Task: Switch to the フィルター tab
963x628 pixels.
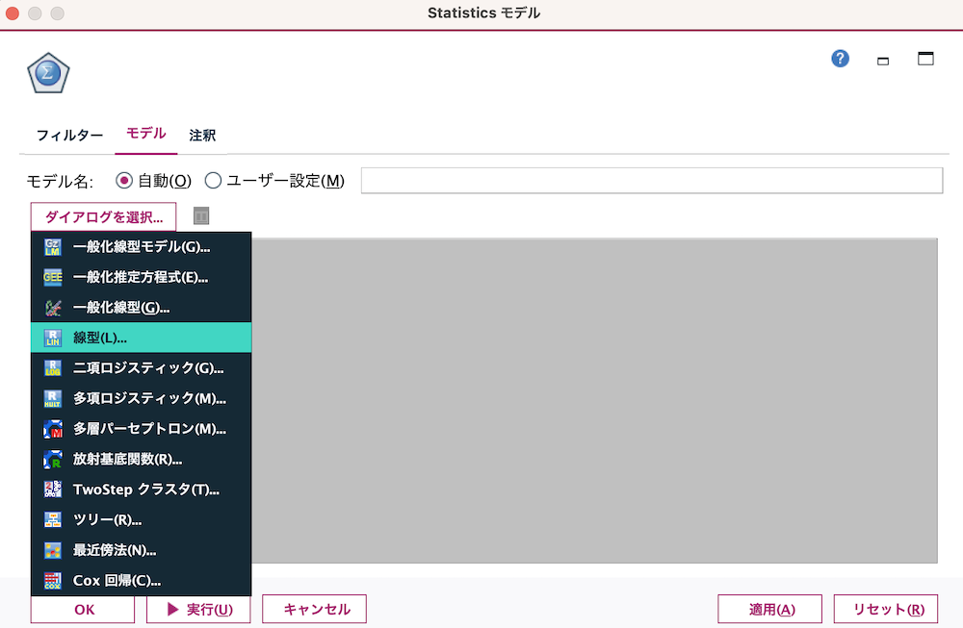Action: pyautogui.click(x=68, y=136)
